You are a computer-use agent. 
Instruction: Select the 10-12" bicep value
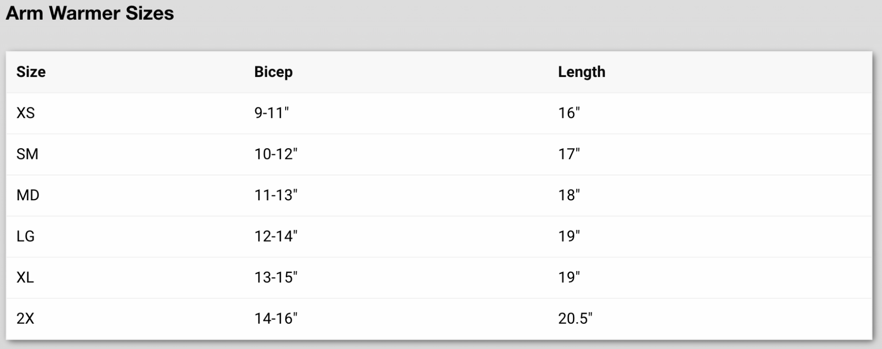point(276,154)
